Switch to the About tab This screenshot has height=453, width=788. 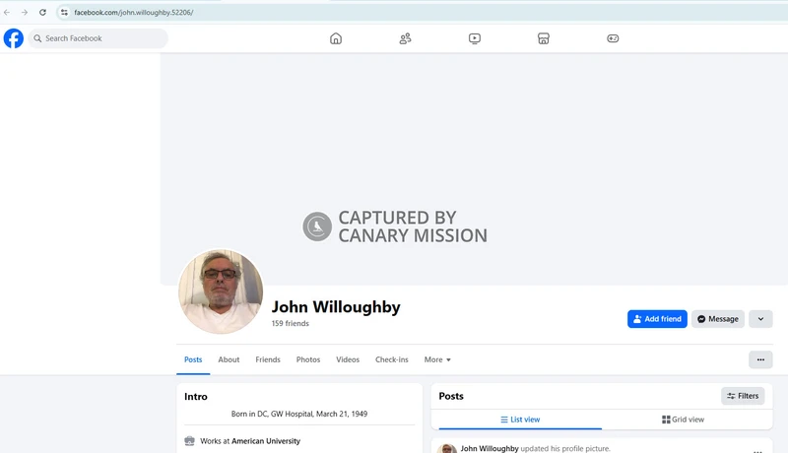pyautogui.click(x=229, y=359)
